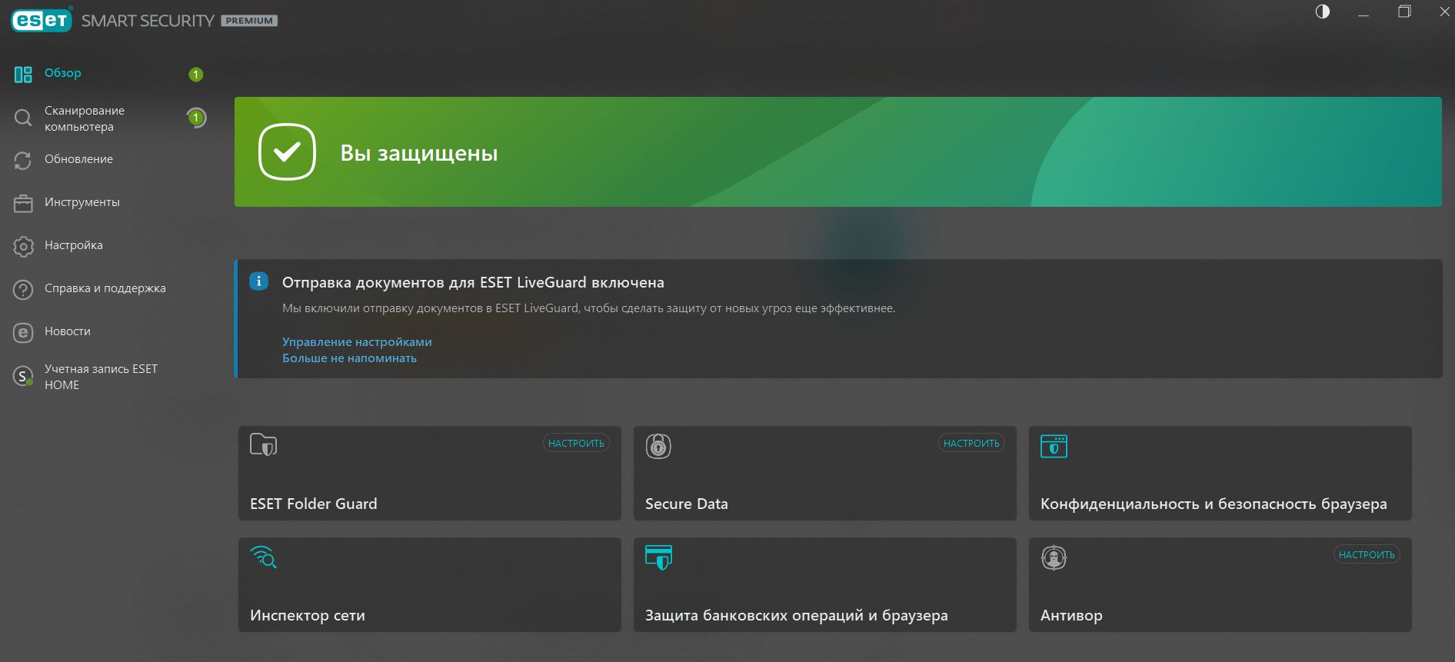1455x662 pixels.
Task: Open Настройка settings in sidebar
Action: click(73, 245)
